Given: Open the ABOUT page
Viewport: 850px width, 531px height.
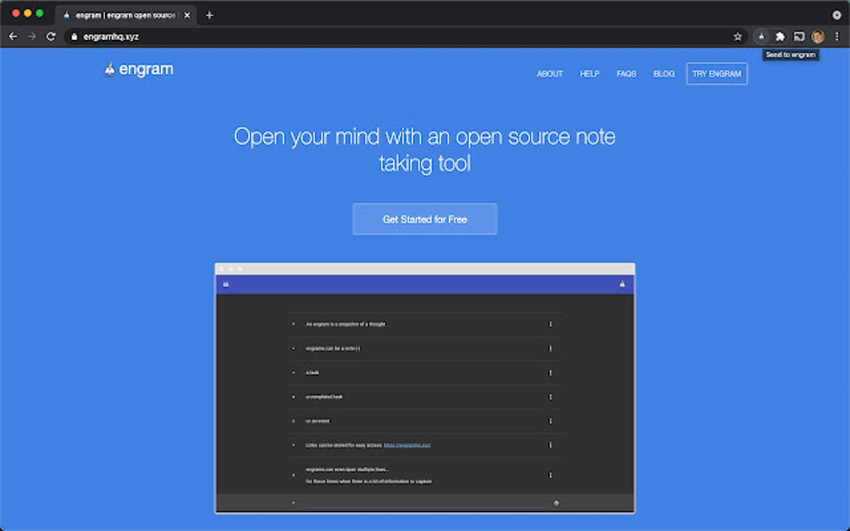Looking at the screenshot, I should coord(550,73).
